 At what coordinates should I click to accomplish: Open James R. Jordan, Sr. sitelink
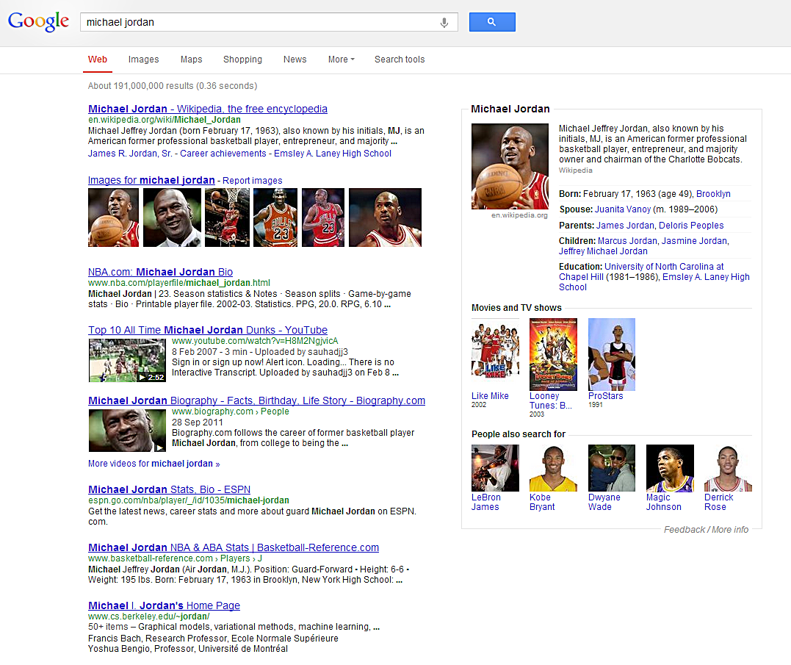point(130,154)
